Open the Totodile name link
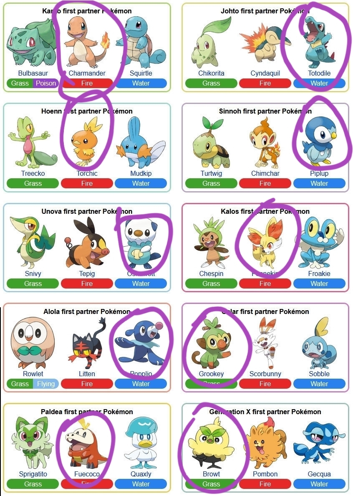The height and width of the screenshot is (496, 353). (x=319, y=73)
